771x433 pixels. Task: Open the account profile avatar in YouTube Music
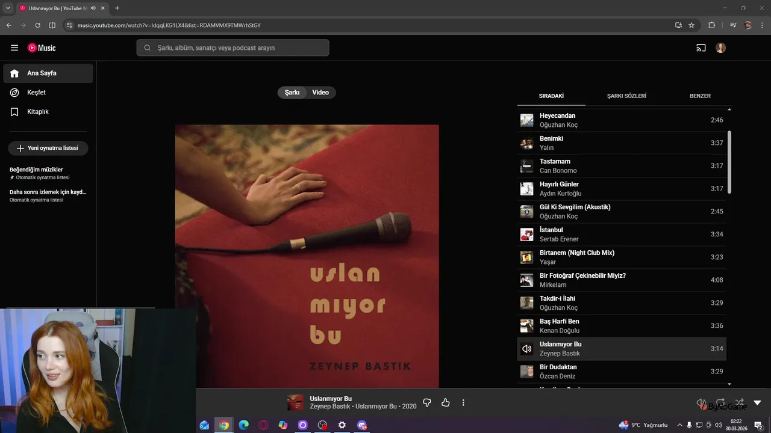pyautogui.click(x=721, y=48)
